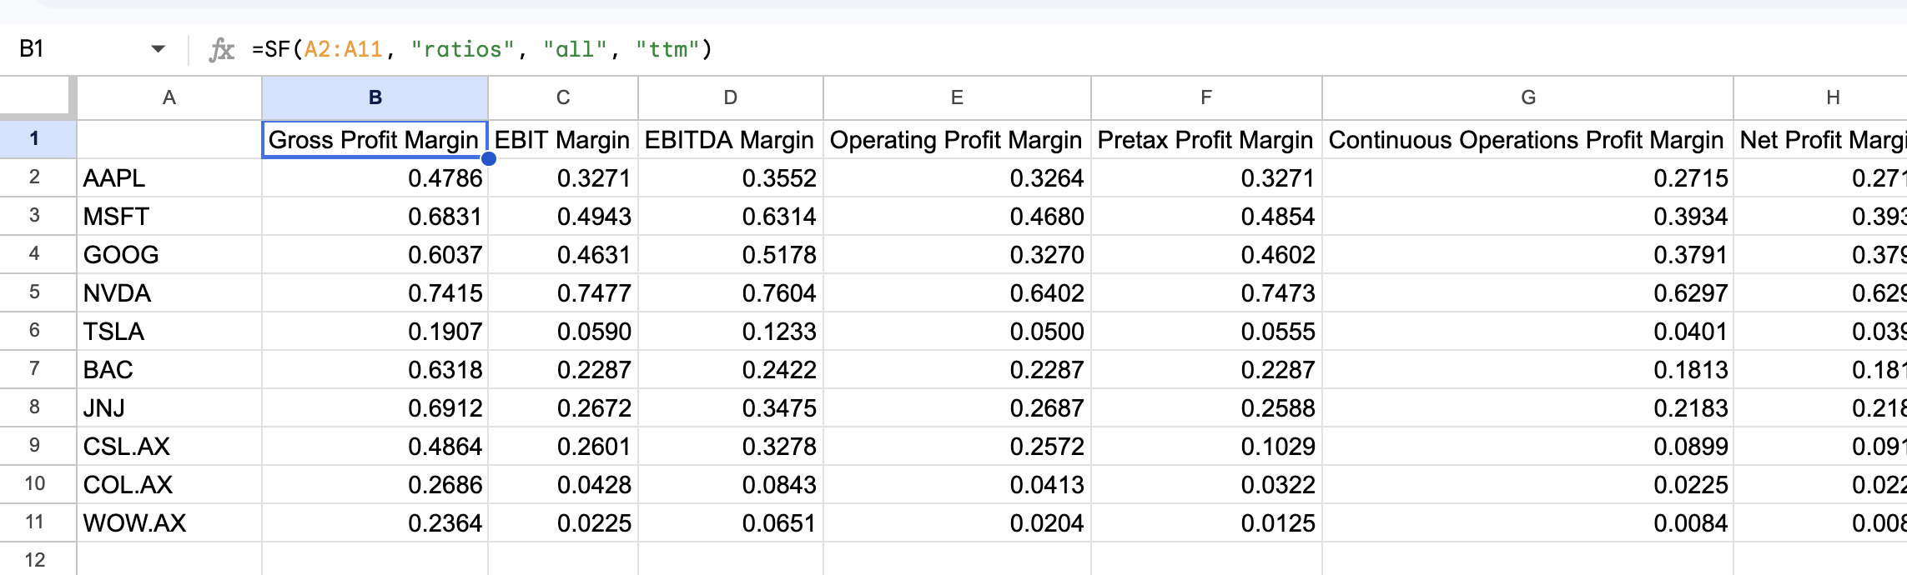The image size is (1907, 575).
Task: Click the COL.AX EBIT margin 0.0428
Action: (563, 484)
